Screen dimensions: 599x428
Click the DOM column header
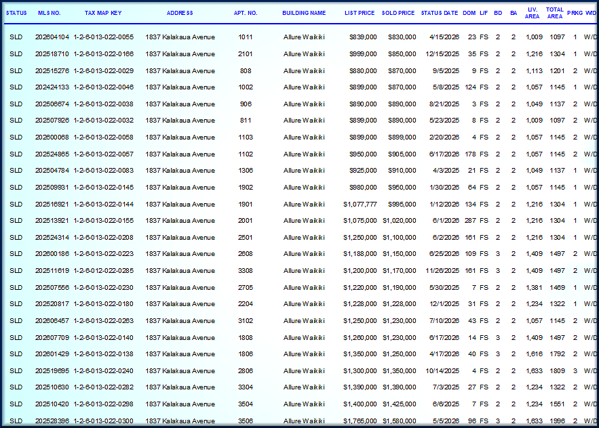[x=469, y=13]
